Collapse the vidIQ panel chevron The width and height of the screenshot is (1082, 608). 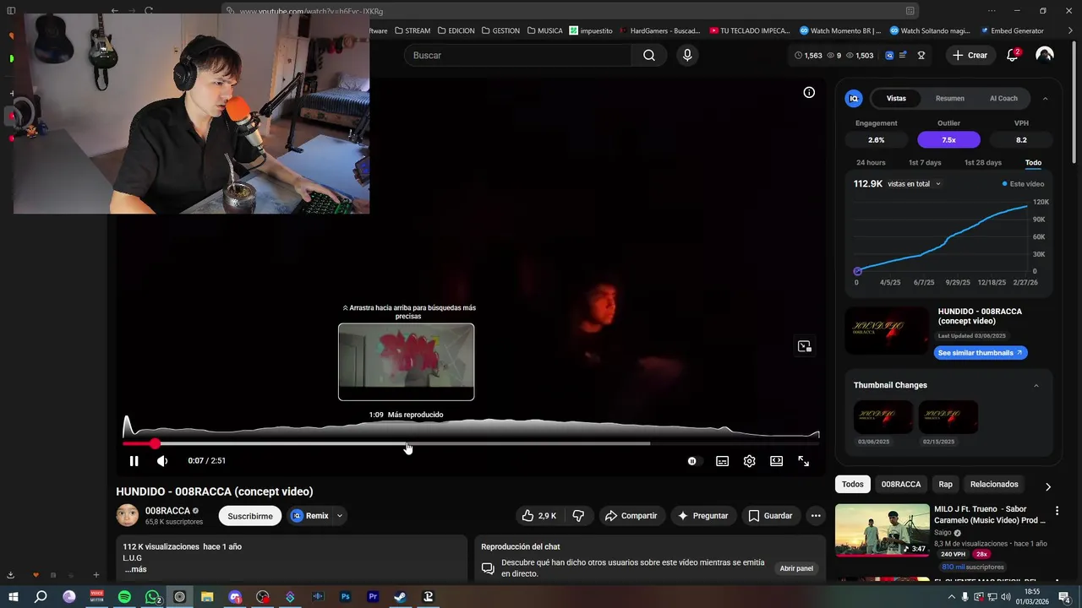[x=1045, y=99]
